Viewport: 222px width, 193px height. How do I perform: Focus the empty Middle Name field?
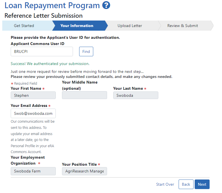click(85, 95)
